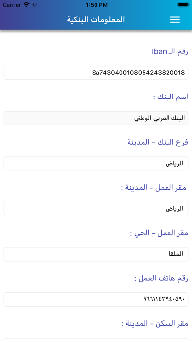The height and width of the screenshot is (341, 192).
Task: Tap the 1:50 PM clock
Action: [96, 5]
